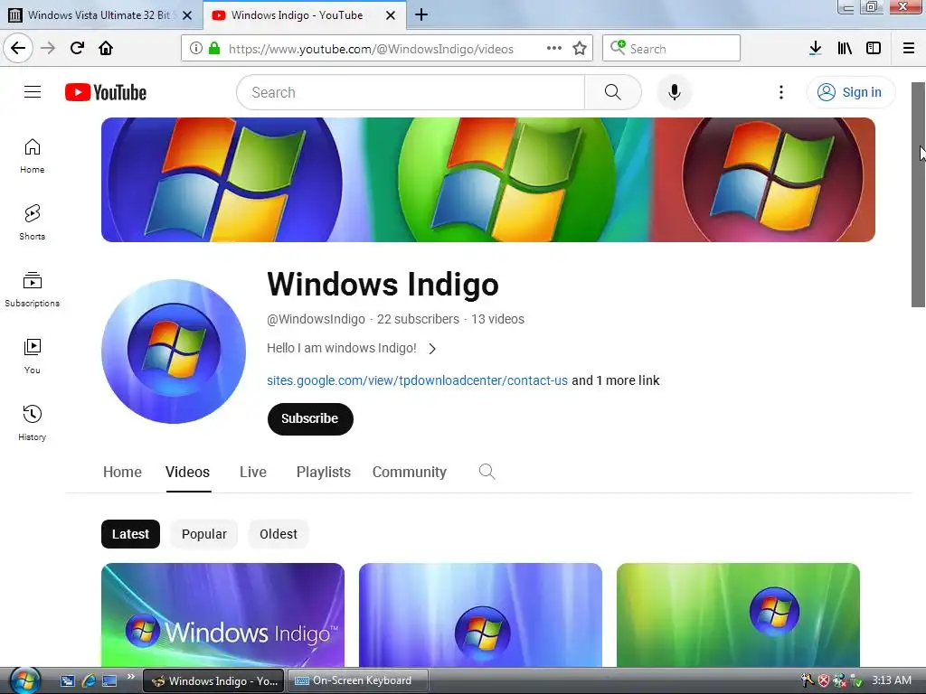The image size is (926, 694).
Task: Open History in the YouTube sidebar
Action: click(33, 423)
